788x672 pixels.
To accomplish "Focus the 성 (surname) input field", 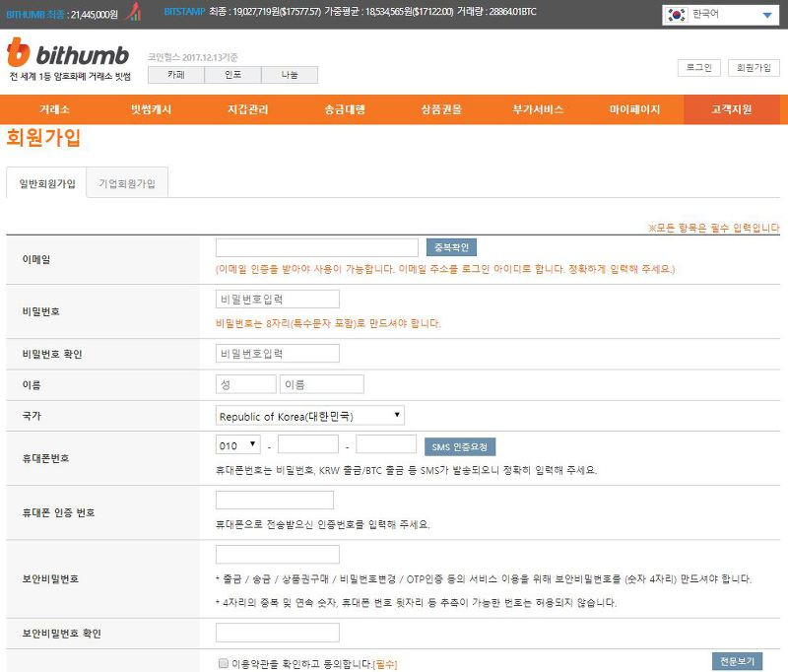I will [x=245, y=384].
